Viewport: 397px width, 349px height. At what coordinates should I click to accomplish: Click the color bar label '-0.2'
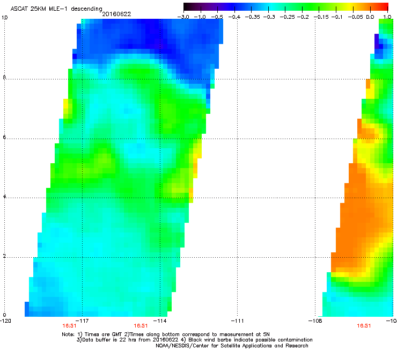point(303,17)
